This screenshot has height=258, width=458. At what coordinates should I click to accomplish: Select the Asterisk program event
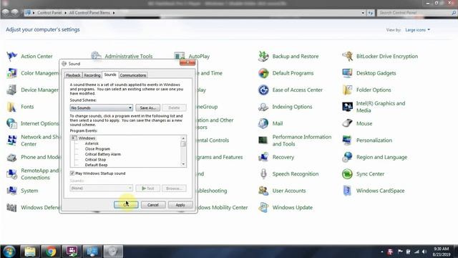[x=92, y=143]
